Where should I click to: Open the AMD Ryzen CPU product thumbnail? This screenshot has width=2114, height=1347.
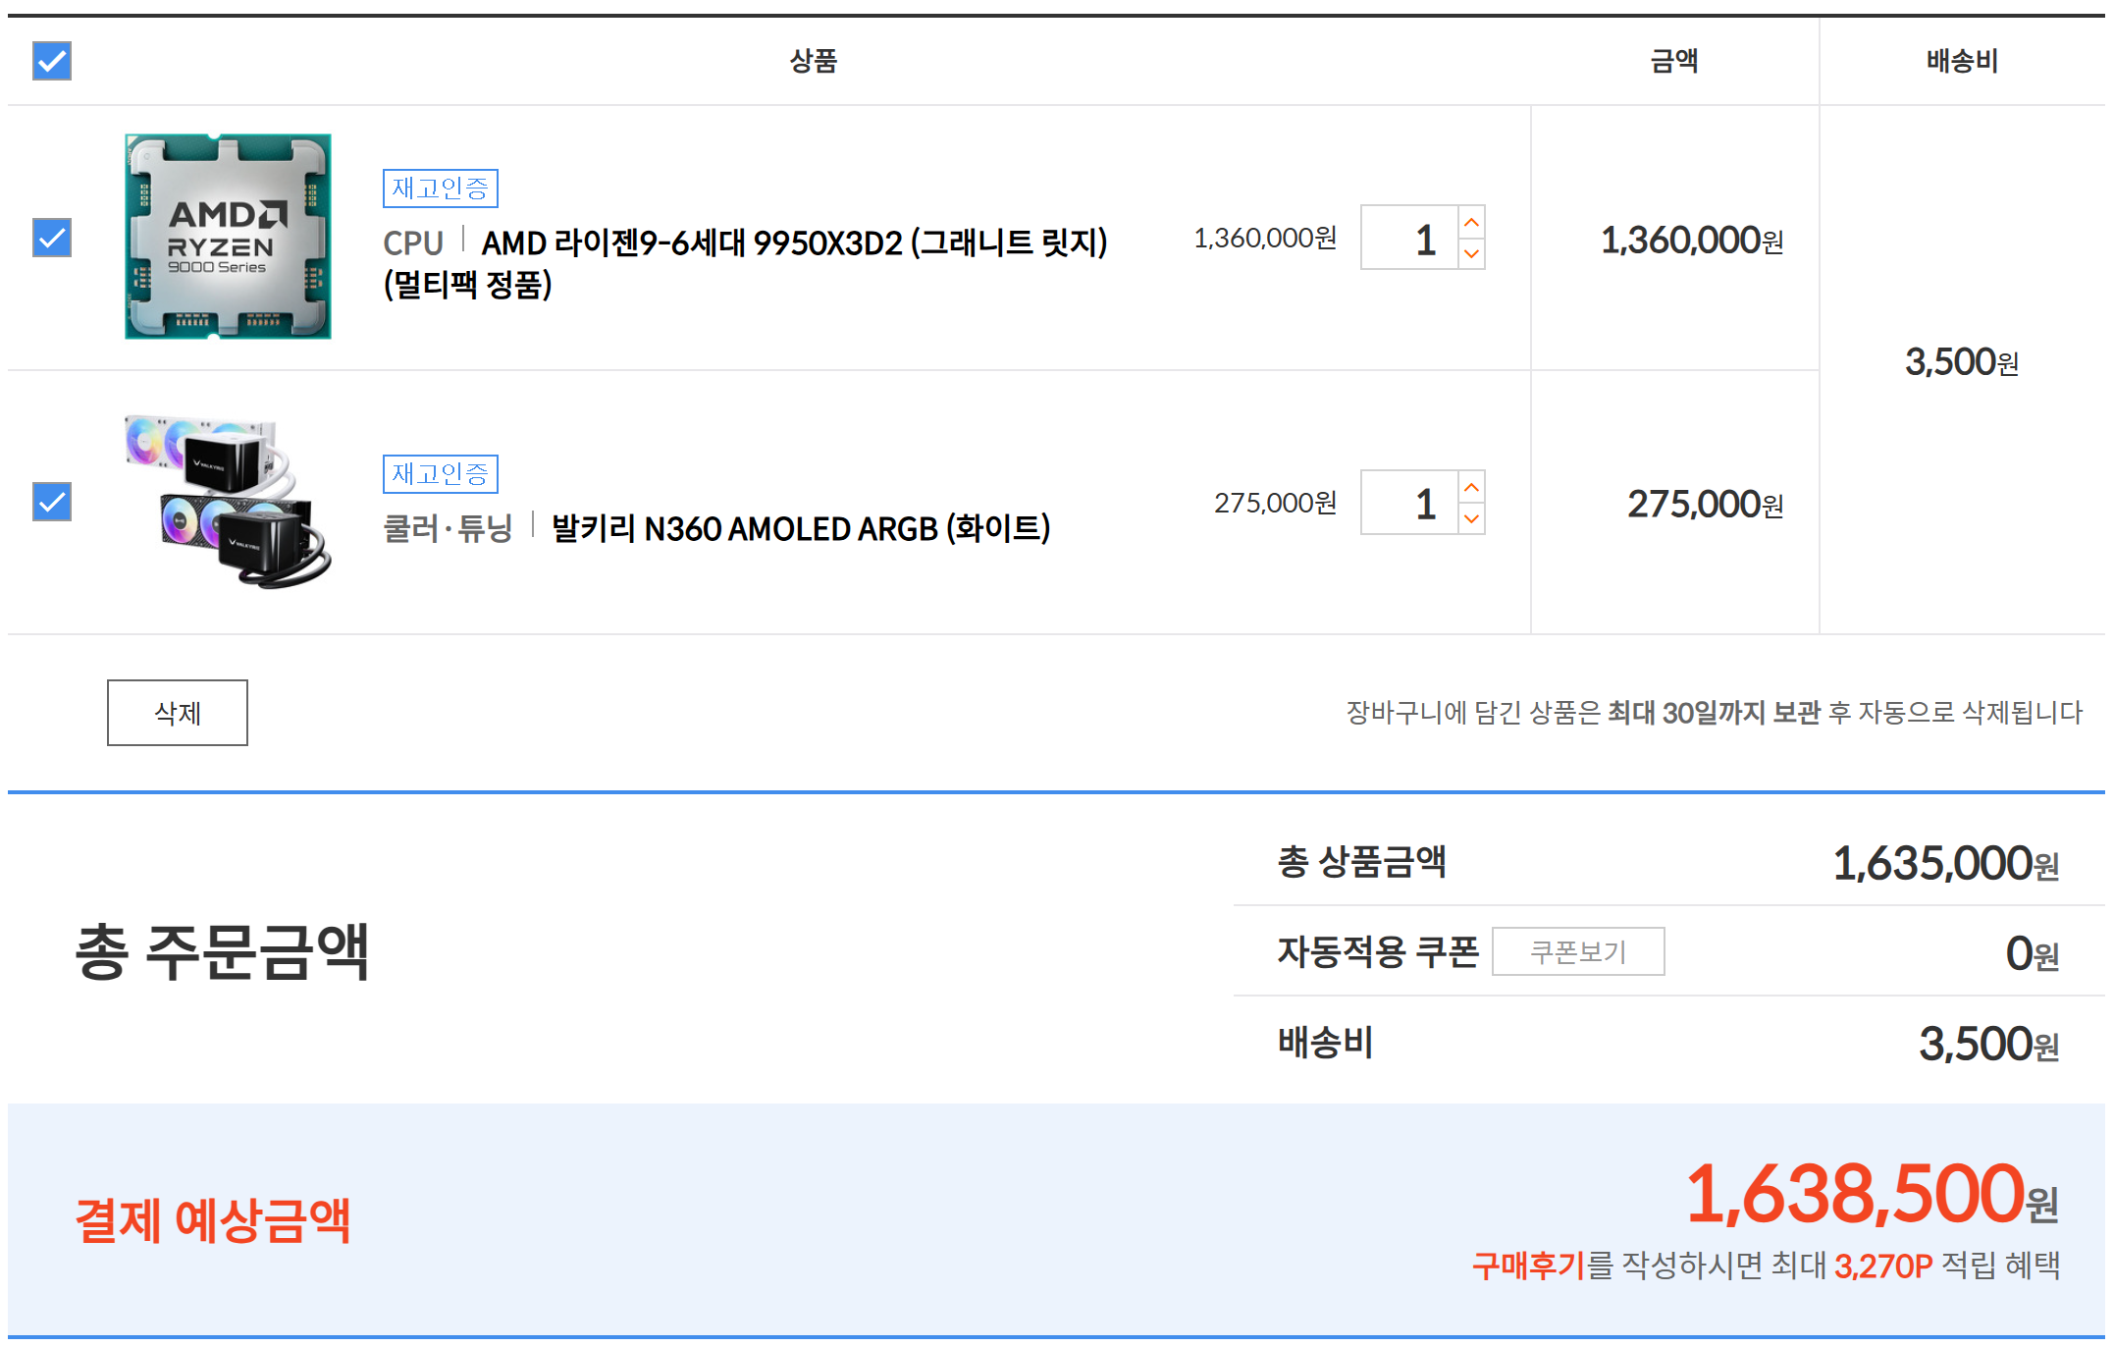228,237
